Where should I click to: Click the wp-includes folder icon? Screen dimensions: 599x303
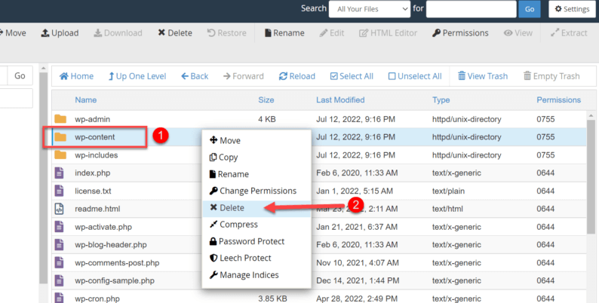60,155
